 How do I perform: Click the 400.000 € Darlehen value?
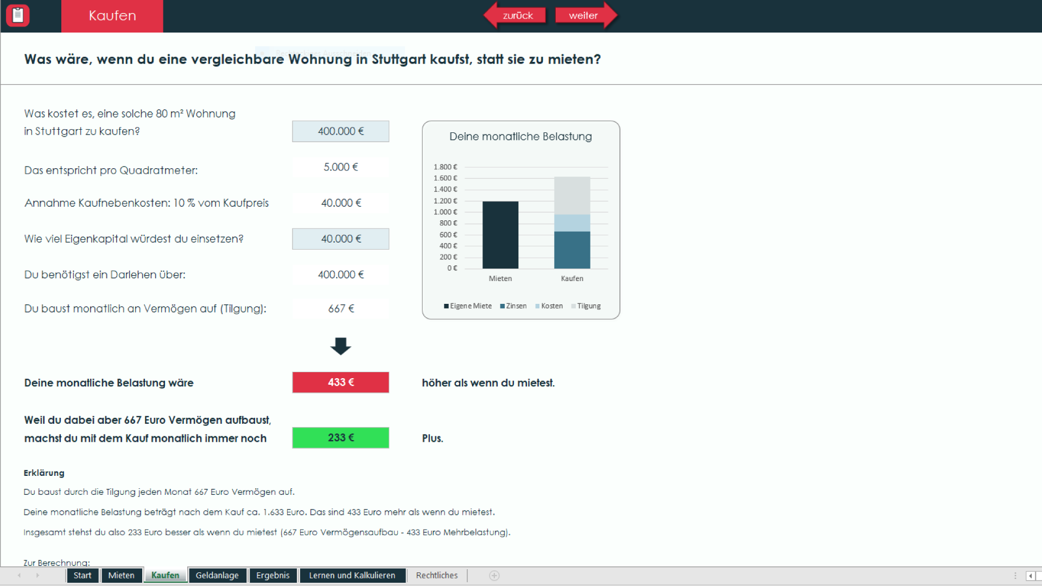[x=340, y=275]
